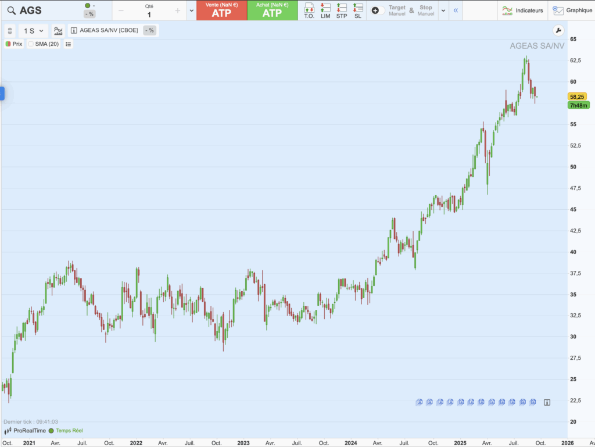595x447 pixels.
Task: Click the LIM limit order icon
Action: click(x=326, y=10)
